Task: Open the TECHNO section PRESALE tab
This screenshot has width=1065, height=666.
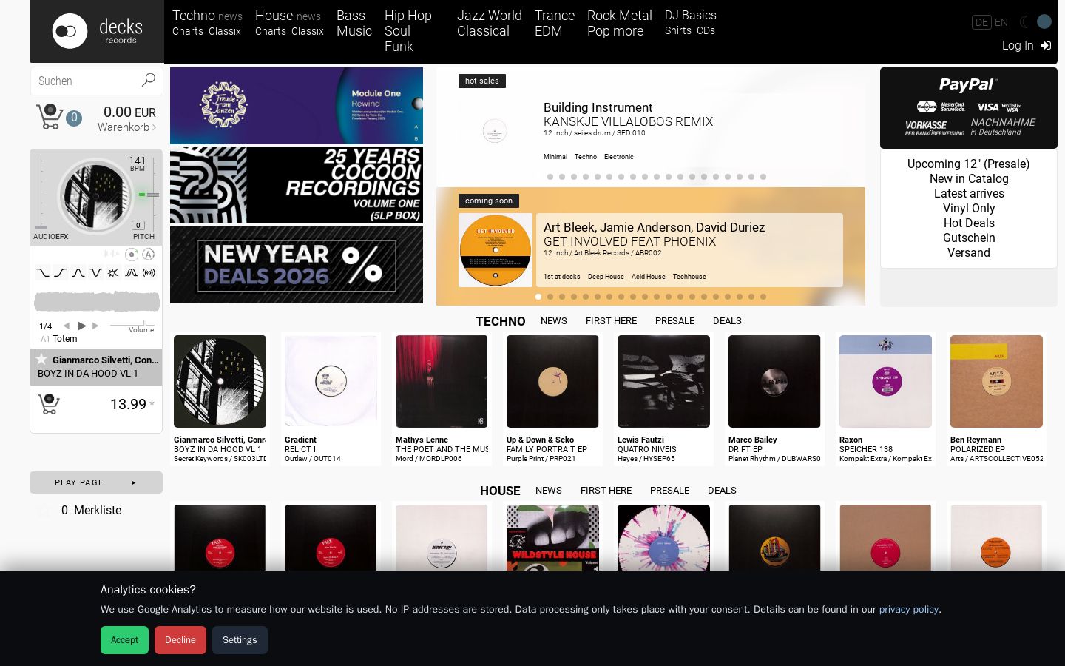Action: point(675,321)
